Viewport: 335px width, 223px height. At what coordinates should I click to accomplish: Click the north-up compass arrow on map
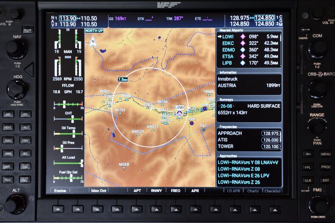point(92,41)
